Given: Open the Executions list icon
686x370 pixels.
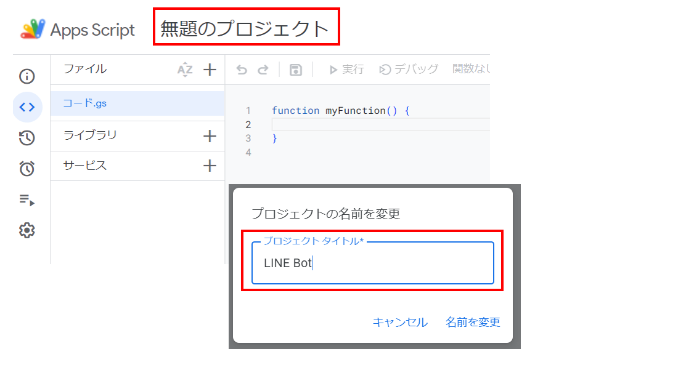Looking at the screenshot, I should point(27,200).
